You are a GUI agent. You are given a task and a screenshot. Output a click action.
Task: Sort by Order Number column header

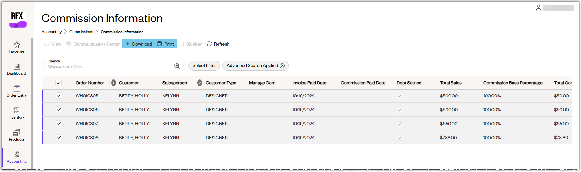(90, 83)
